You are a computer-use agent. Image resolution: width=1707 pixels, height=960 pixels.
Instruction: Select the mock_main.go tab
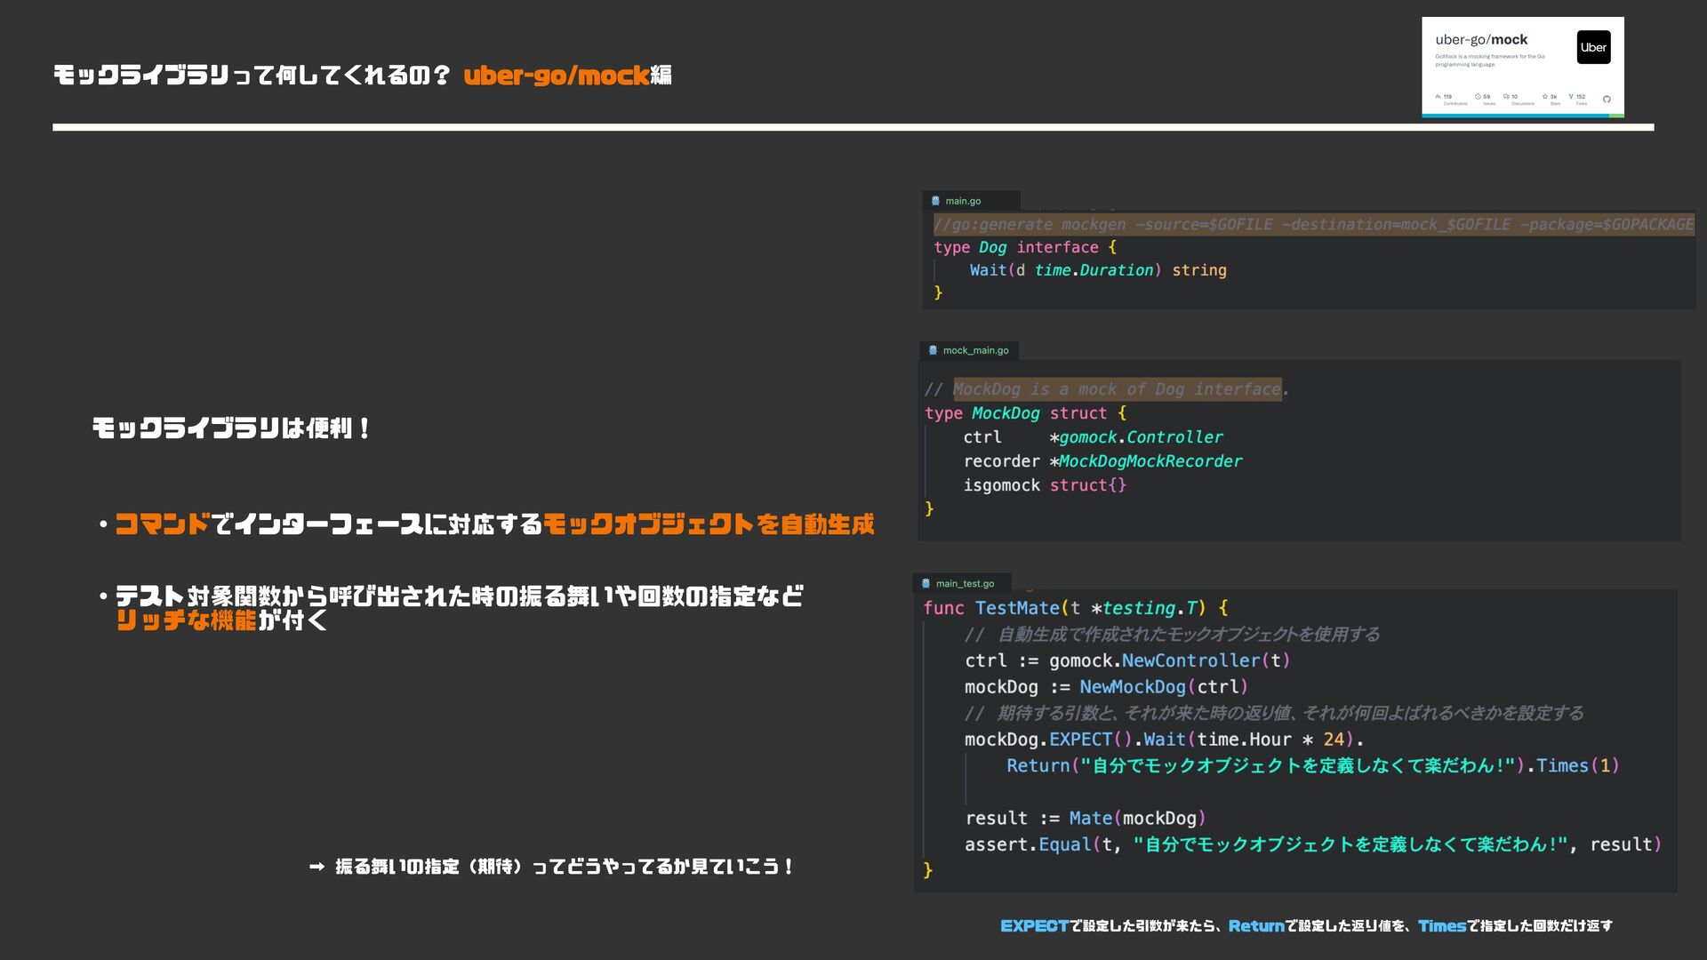click(x=975, y=350)
